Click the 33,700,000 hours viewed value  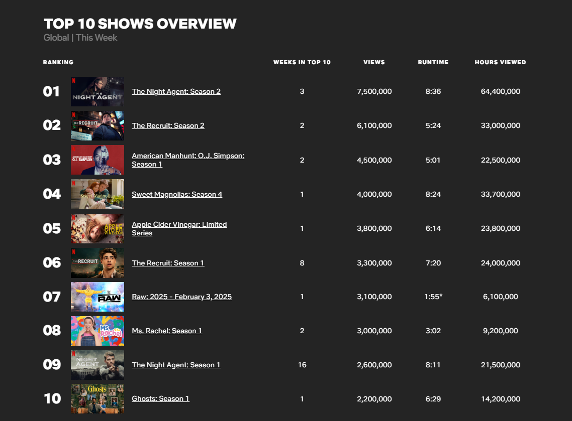(x=501, y=195)
